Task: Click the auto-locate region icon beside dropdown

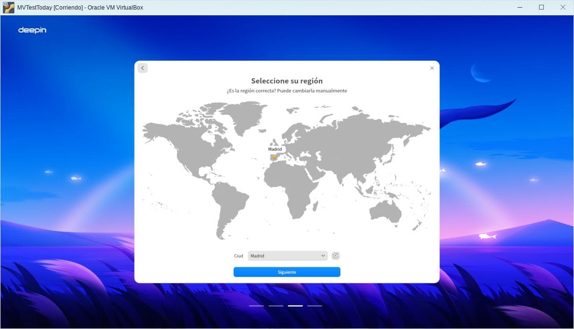Action: tap(336, 256)
